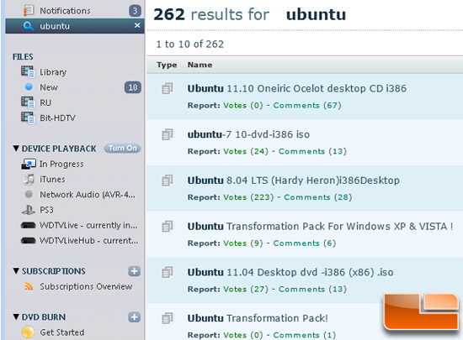Viewport: 463px width, 340px height.
Task: View Votes (27) for Ubuntu 11.04 Desktop
Action: pos(246,289)
